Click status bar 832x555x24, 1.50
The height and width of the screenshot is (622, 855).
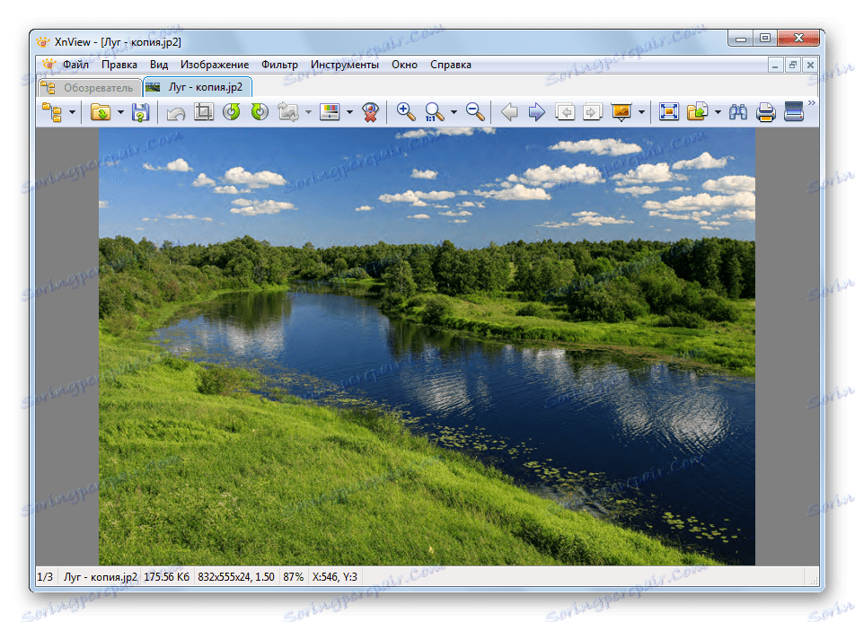[236, 577]
